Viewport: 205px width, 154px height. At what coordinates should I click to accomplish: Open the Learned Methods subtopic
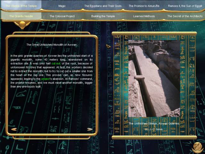coord(144,16)
